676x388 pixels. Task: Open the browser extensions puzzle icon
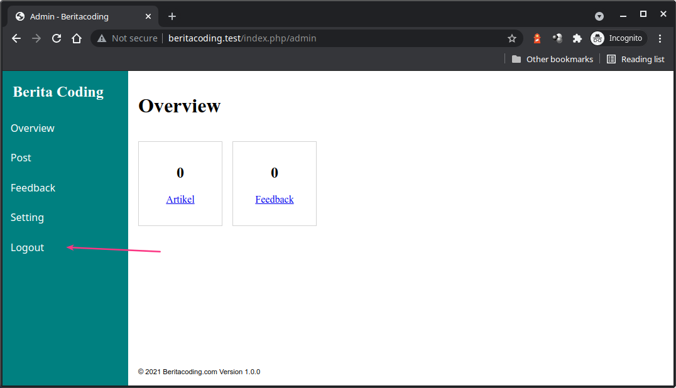(577, 38)
